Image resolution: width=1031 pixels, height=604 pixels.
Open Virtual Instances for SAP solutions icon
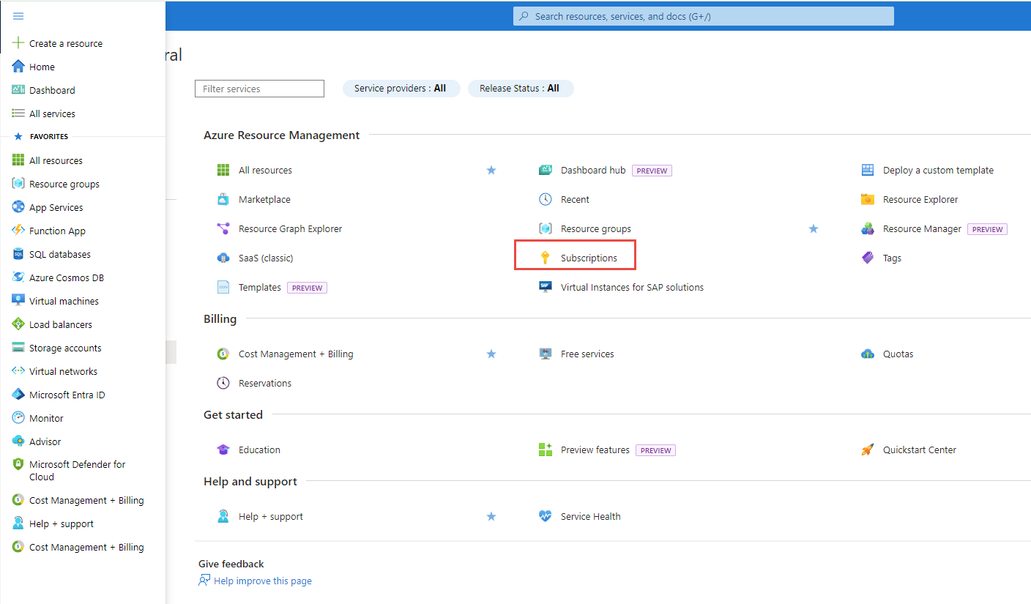click(x=546, y=287)
